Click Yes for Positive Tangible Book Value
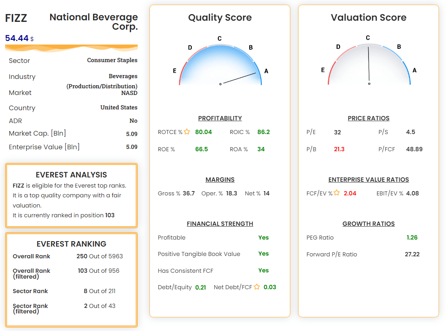 coord(263,254)
